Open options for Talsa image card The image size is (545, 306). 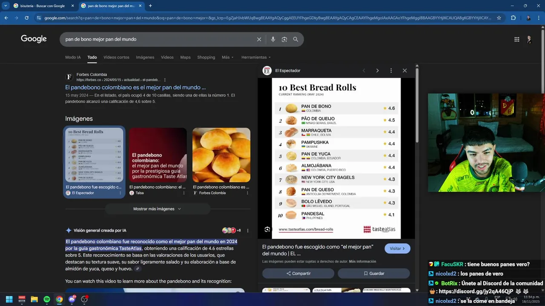(x=184, y=193)
